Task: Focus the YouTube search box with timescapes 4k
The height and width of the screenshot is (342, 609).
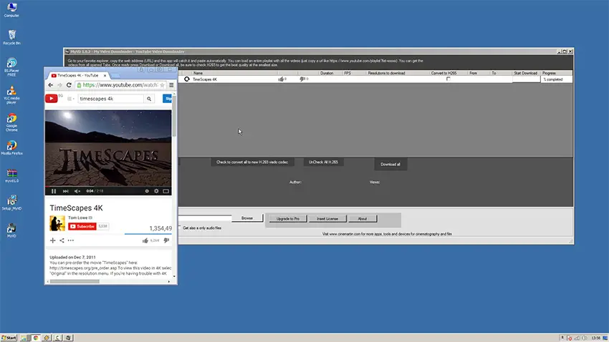Action: click(x=110, y=99)
